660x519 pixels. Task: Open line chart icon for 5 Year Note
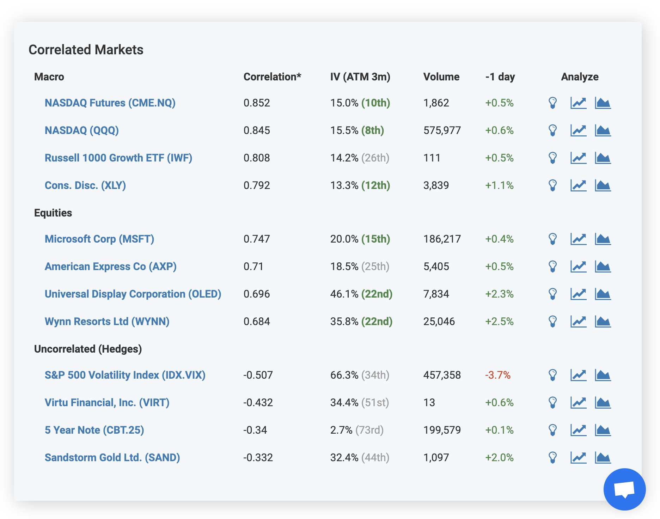pyautogui.click(x=579, y=430)
